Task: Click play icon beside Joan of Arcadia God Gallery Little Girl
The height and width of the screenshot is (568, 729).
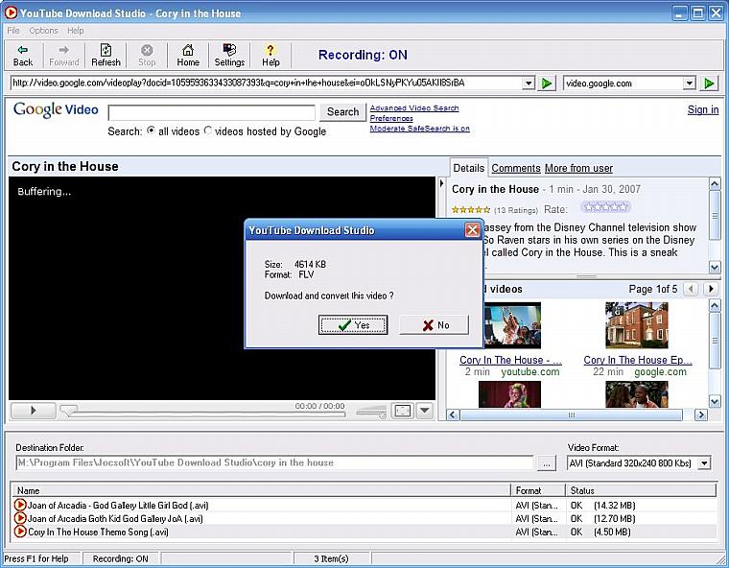Action: [x=20, y=505]
